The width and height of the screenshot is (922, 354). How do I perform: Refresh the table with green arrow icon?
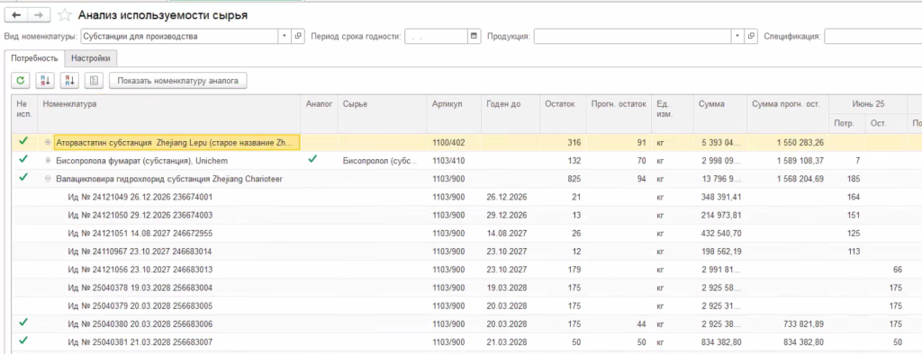(x=21, y=81)
